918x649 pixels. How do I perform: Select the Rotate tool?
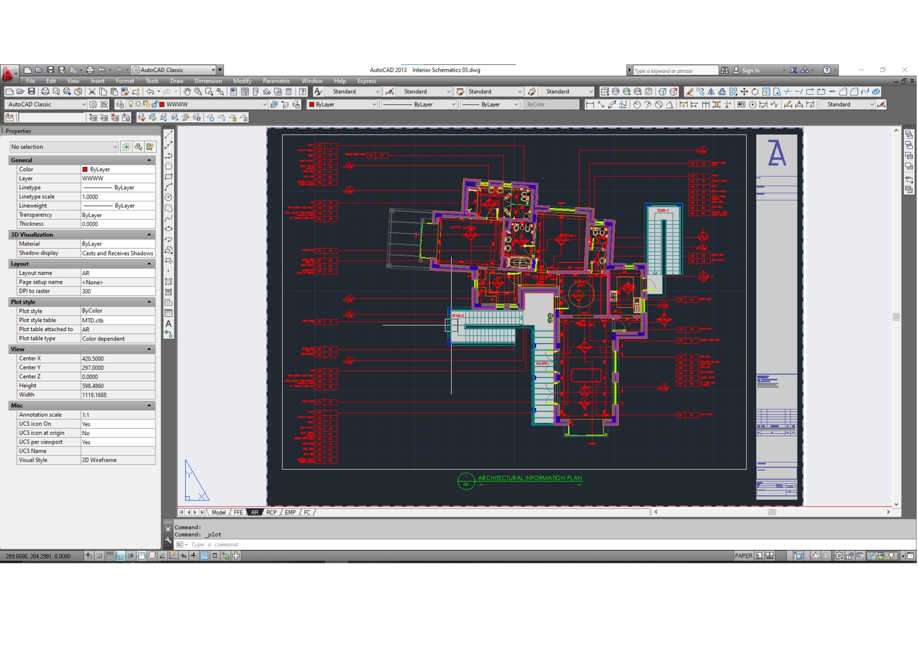755,91
